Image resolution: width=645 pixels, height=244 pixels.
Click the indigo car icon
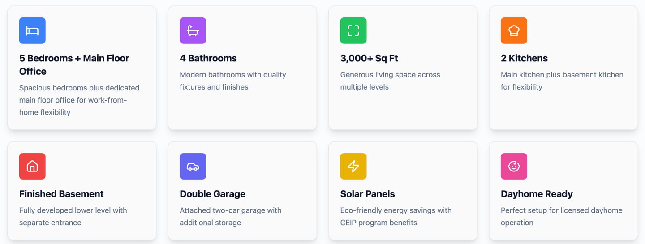[x=193, y=166]
